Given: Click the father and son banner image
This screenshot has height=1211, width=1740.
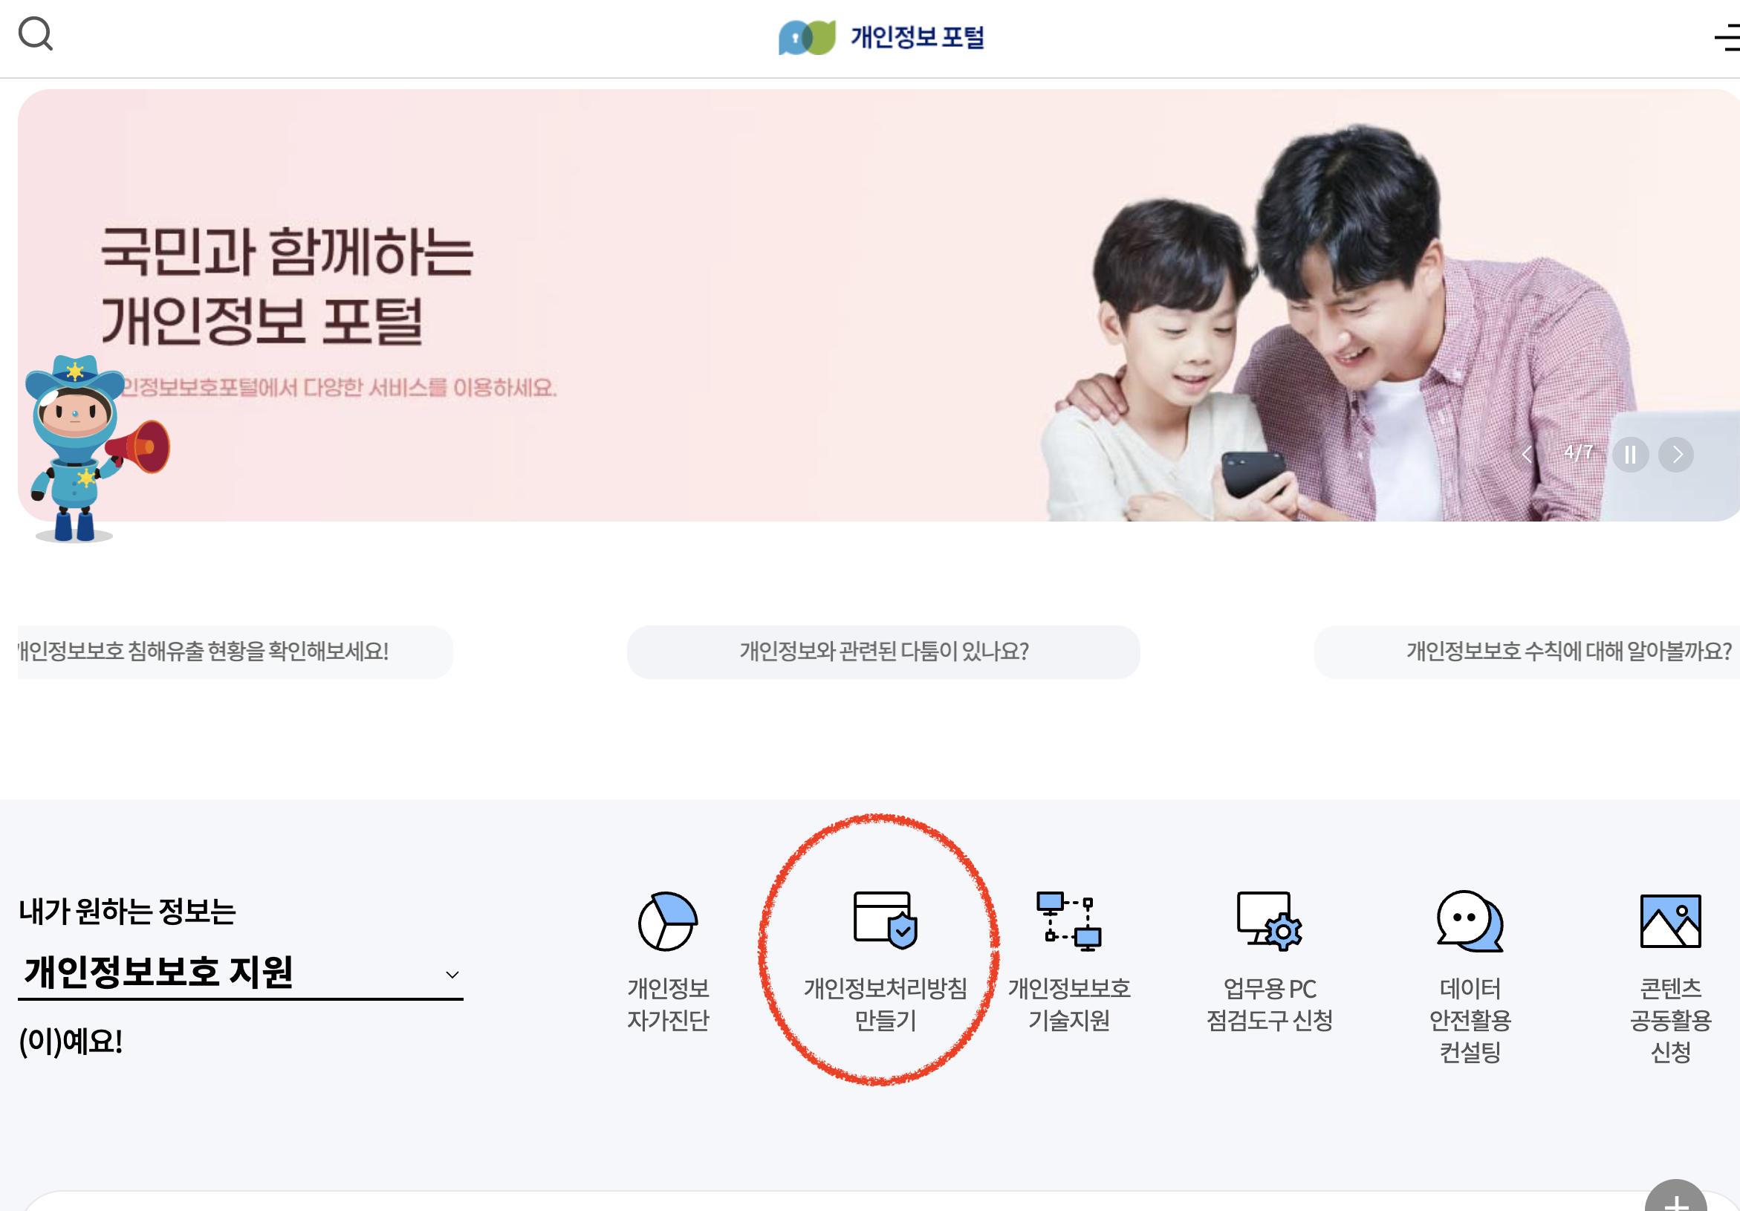Looking at the screenshot, I should click(x=1288, y=326).
